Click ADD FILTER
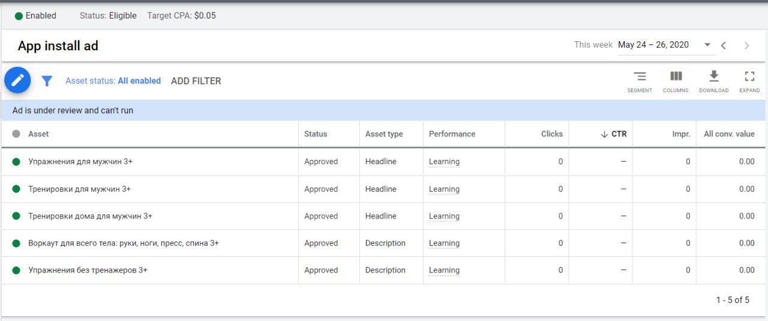 point(196,81)
